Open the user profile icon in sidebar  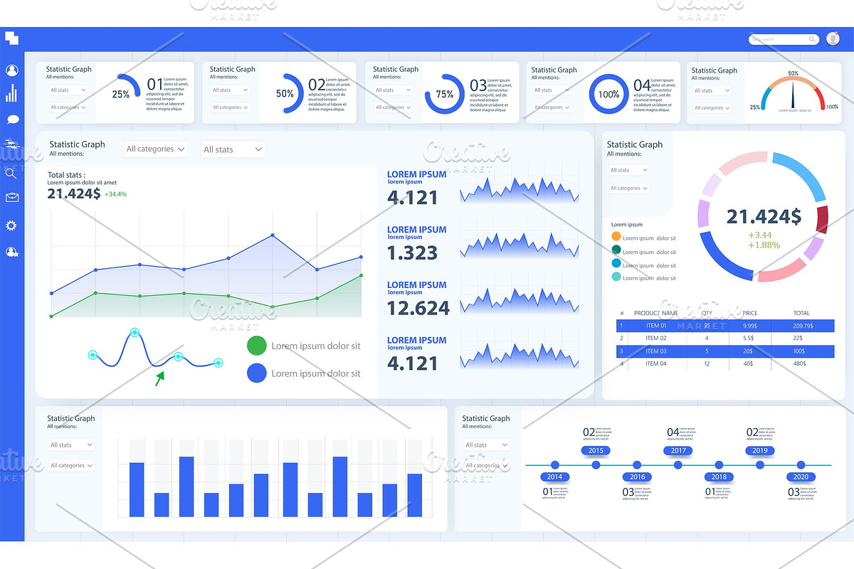click(x=12, y=70)
